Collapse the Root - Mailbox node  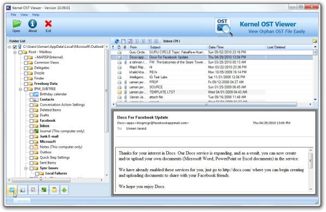15,52
